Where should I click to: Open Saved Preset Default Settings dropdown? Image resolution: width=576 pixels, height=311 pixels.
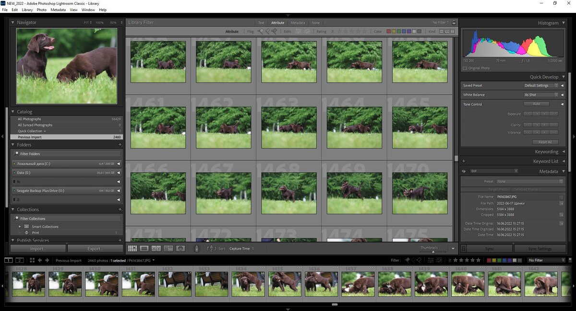tap(541, 85)
